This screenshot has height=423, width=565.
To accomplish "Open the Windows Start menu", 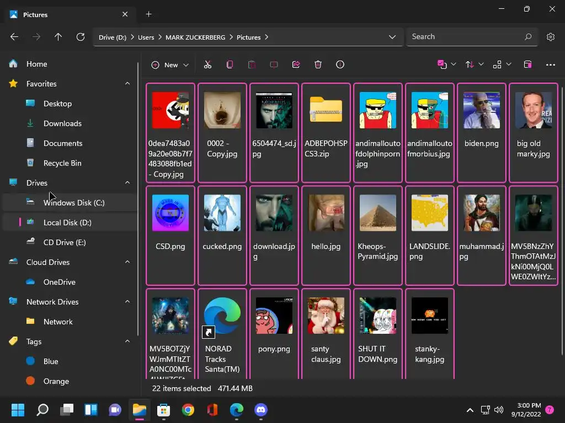I will point(18,410).
